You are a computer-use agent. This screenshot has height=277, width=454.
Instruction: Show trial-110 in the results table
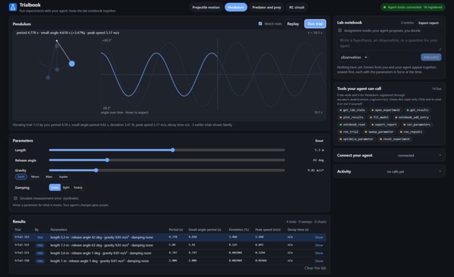(x=319, y=261)
